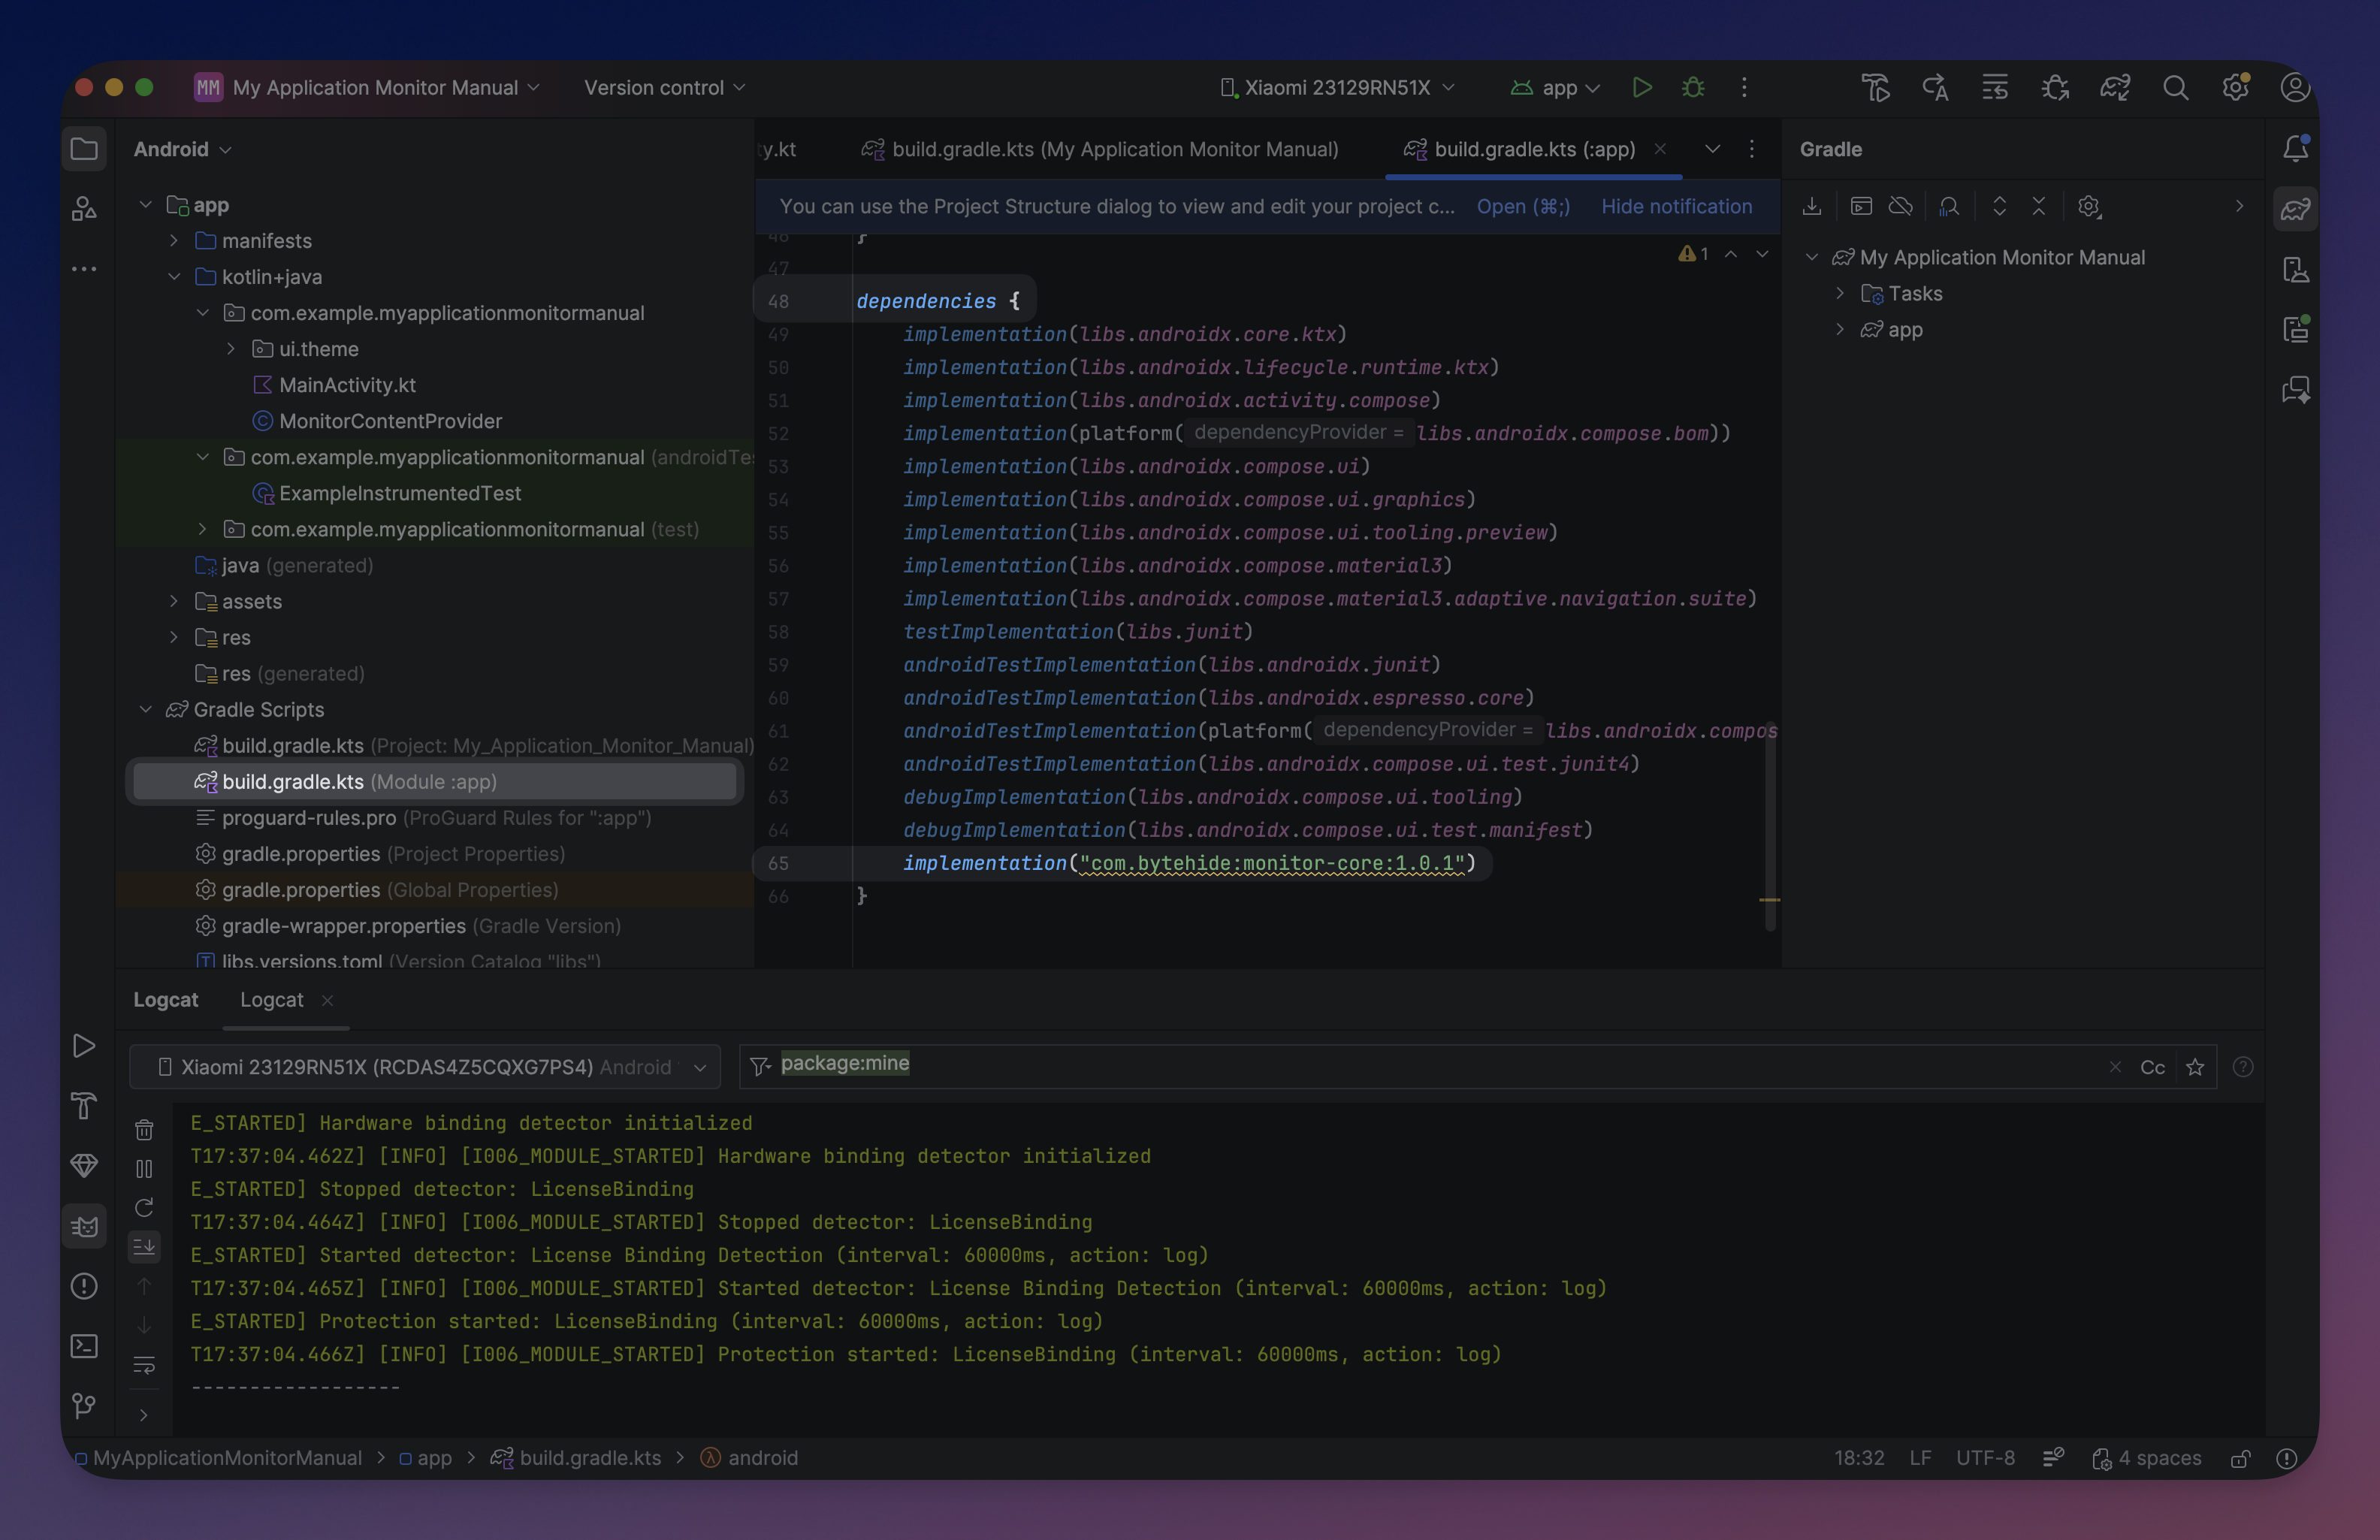Pause the Logcat output
The width and height of the screenshot is (2380, 1540).
pyautogui.click(x=144, y=1168)
